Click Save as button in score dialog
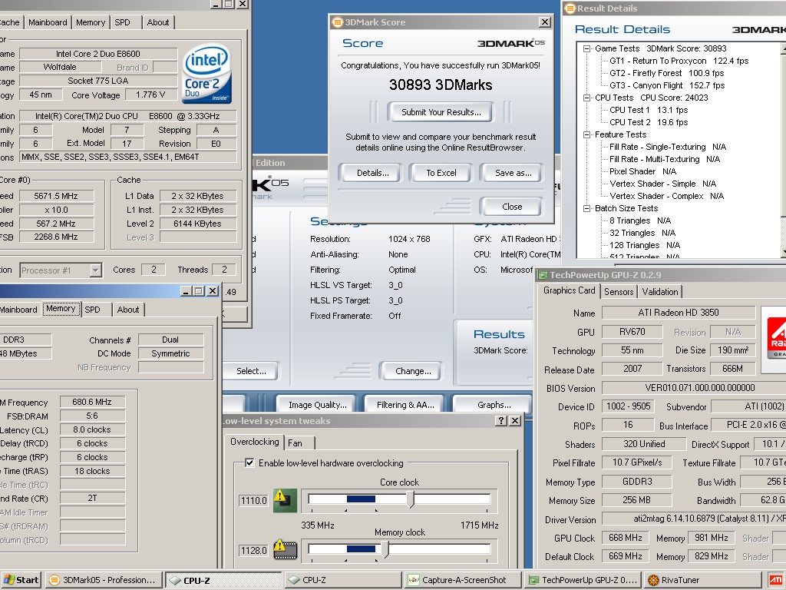 click(x=513, y=173)
